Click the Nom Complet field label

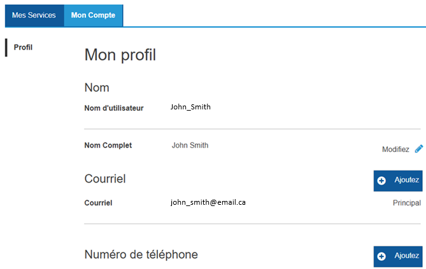tap(108, 146)
